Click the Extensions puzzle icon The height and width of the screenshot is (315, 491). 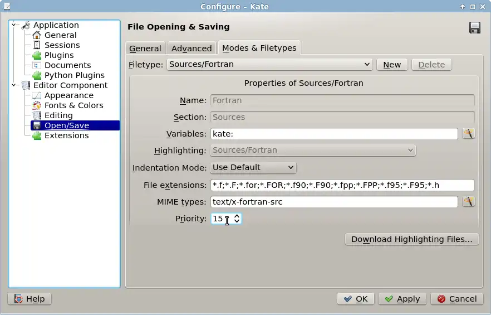[x=37, y=135]
